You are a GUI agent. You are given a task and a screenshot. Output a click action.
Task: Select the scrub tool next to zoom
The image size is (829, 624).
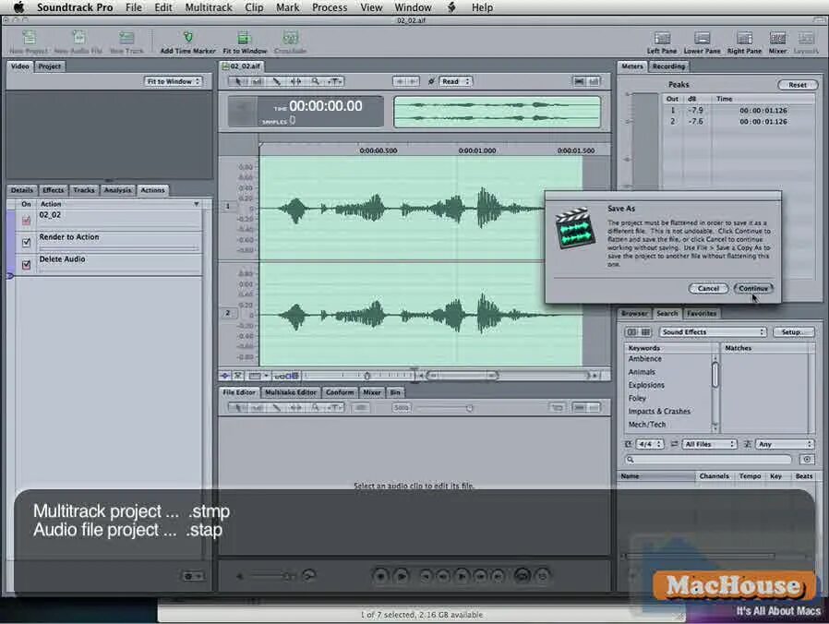335,81
